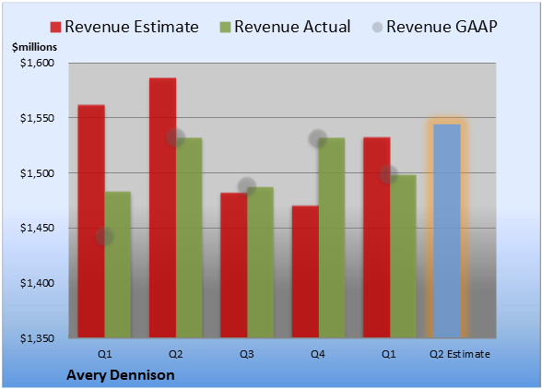The width and height of the screenshot is (542, 389).
Task: Click the GAAP marker above Q2
Action: [176, 137]
